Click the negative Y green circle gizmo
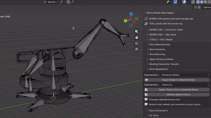211x118 pixels. click(137, 18)
